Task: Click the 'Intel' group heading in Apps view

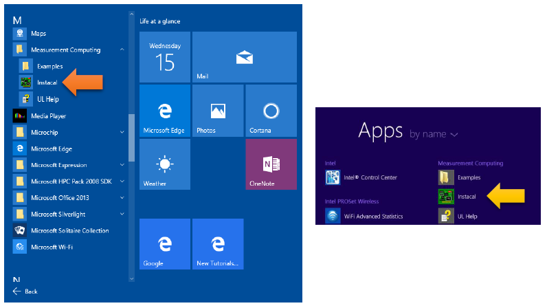Action: [330, 163]
